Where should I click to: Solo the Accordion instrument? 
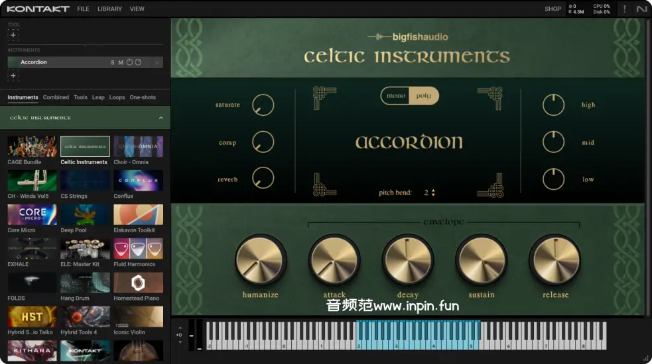112,62
